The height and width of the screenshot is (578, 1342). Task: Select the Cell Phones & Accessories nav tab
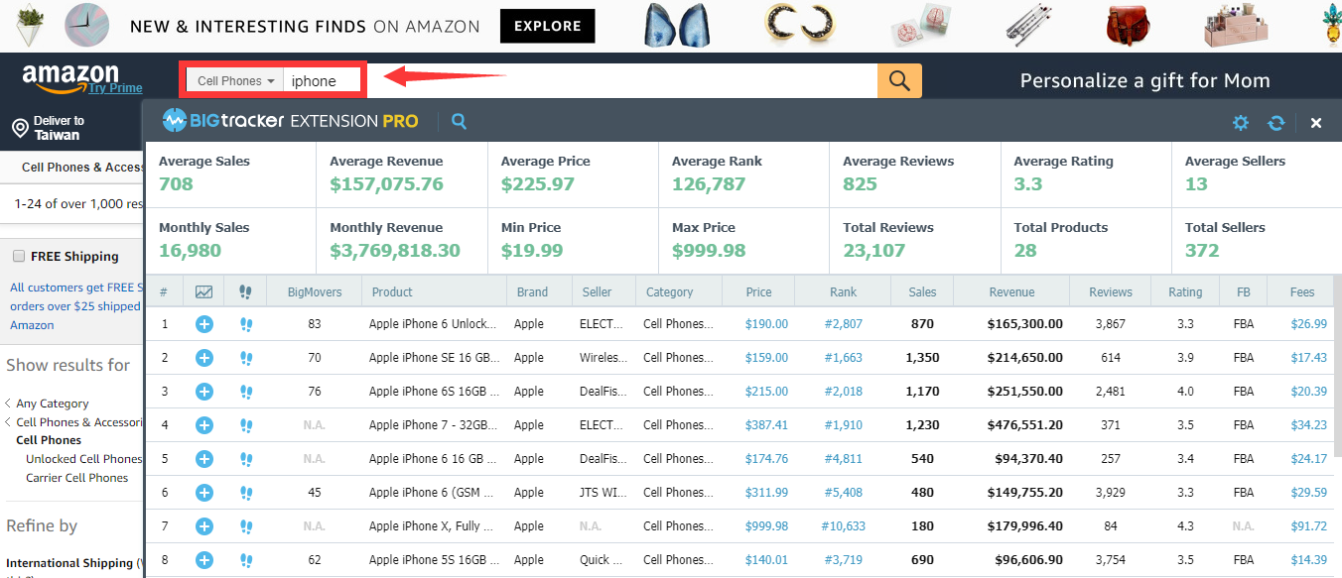tap(83, 167)
